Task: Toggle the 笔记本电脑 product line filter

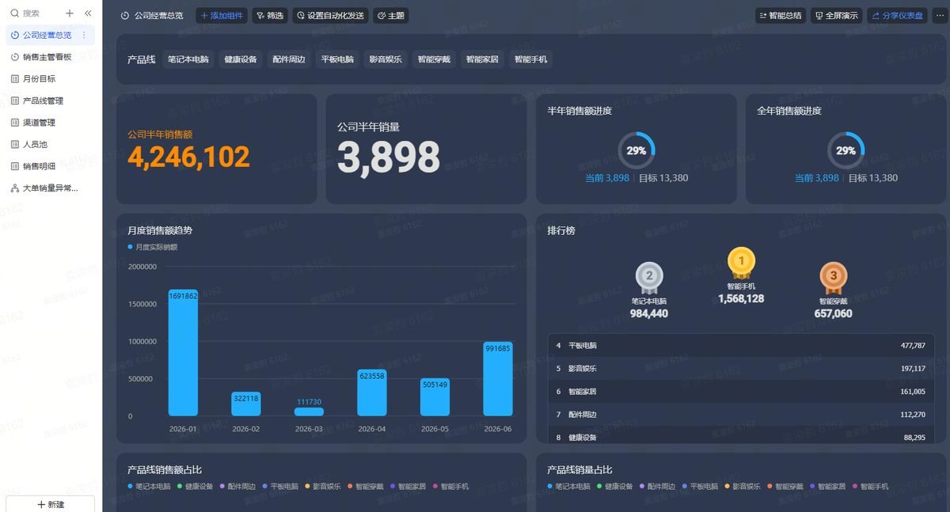Action: pos(188,59)
